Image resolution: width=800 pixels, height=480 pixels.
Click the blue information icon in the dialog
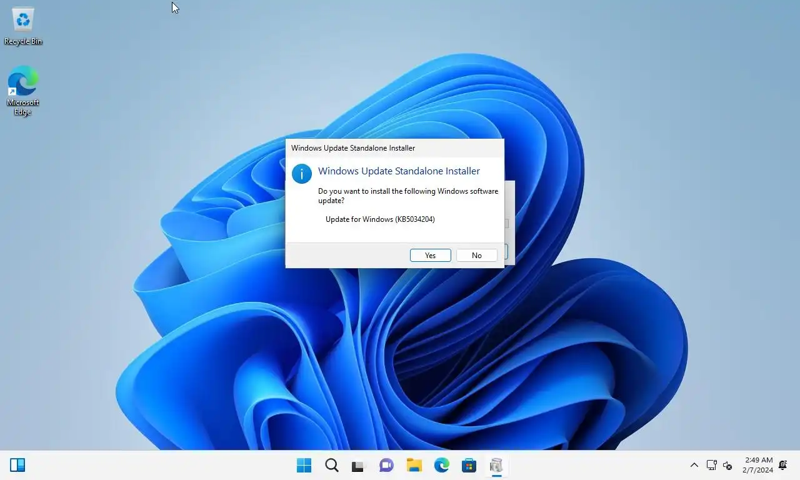pyautogui.click(x=302, y=173)
